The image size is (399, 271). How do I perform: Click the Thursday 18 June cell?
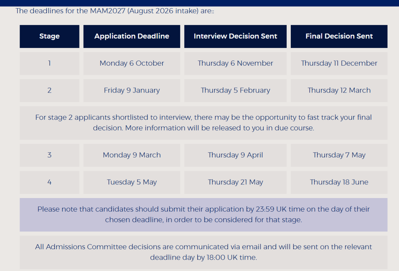pos(339,182)
